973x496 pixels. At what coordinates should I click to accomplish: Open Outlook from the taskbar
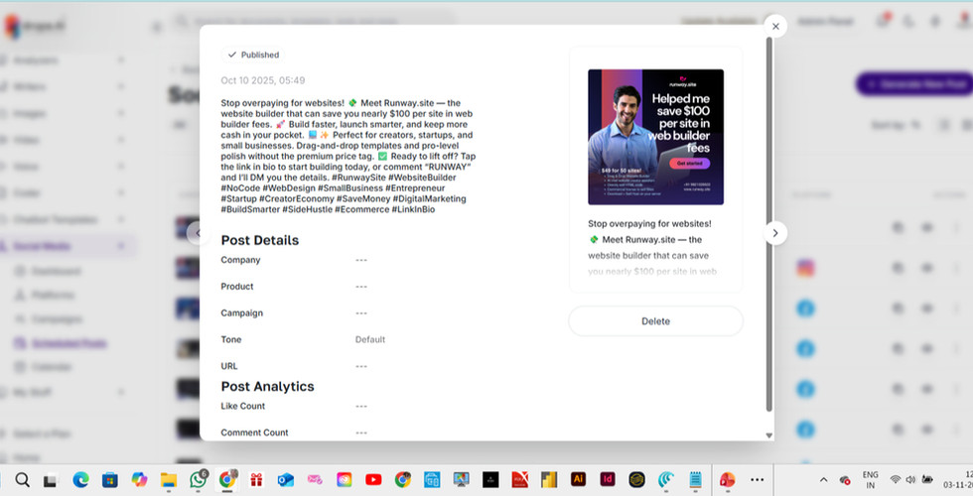click(286, 480)
